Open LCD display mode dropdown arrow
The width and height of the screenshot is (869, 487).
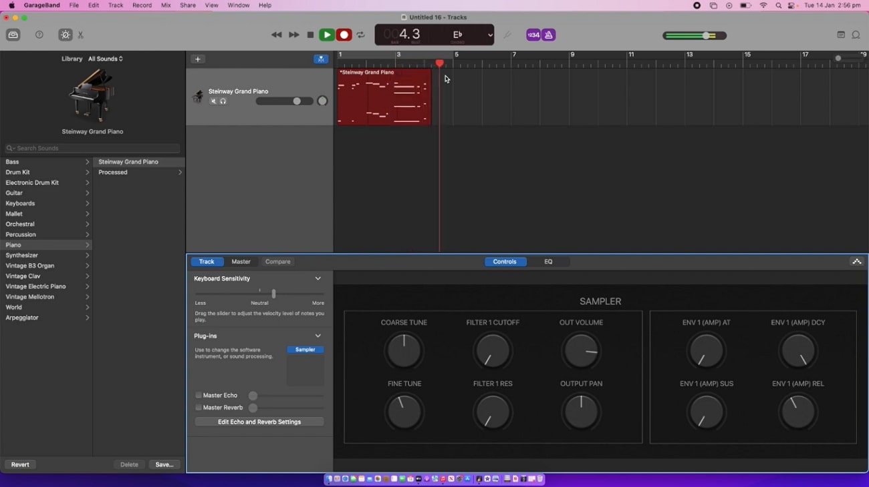point(489,35)
